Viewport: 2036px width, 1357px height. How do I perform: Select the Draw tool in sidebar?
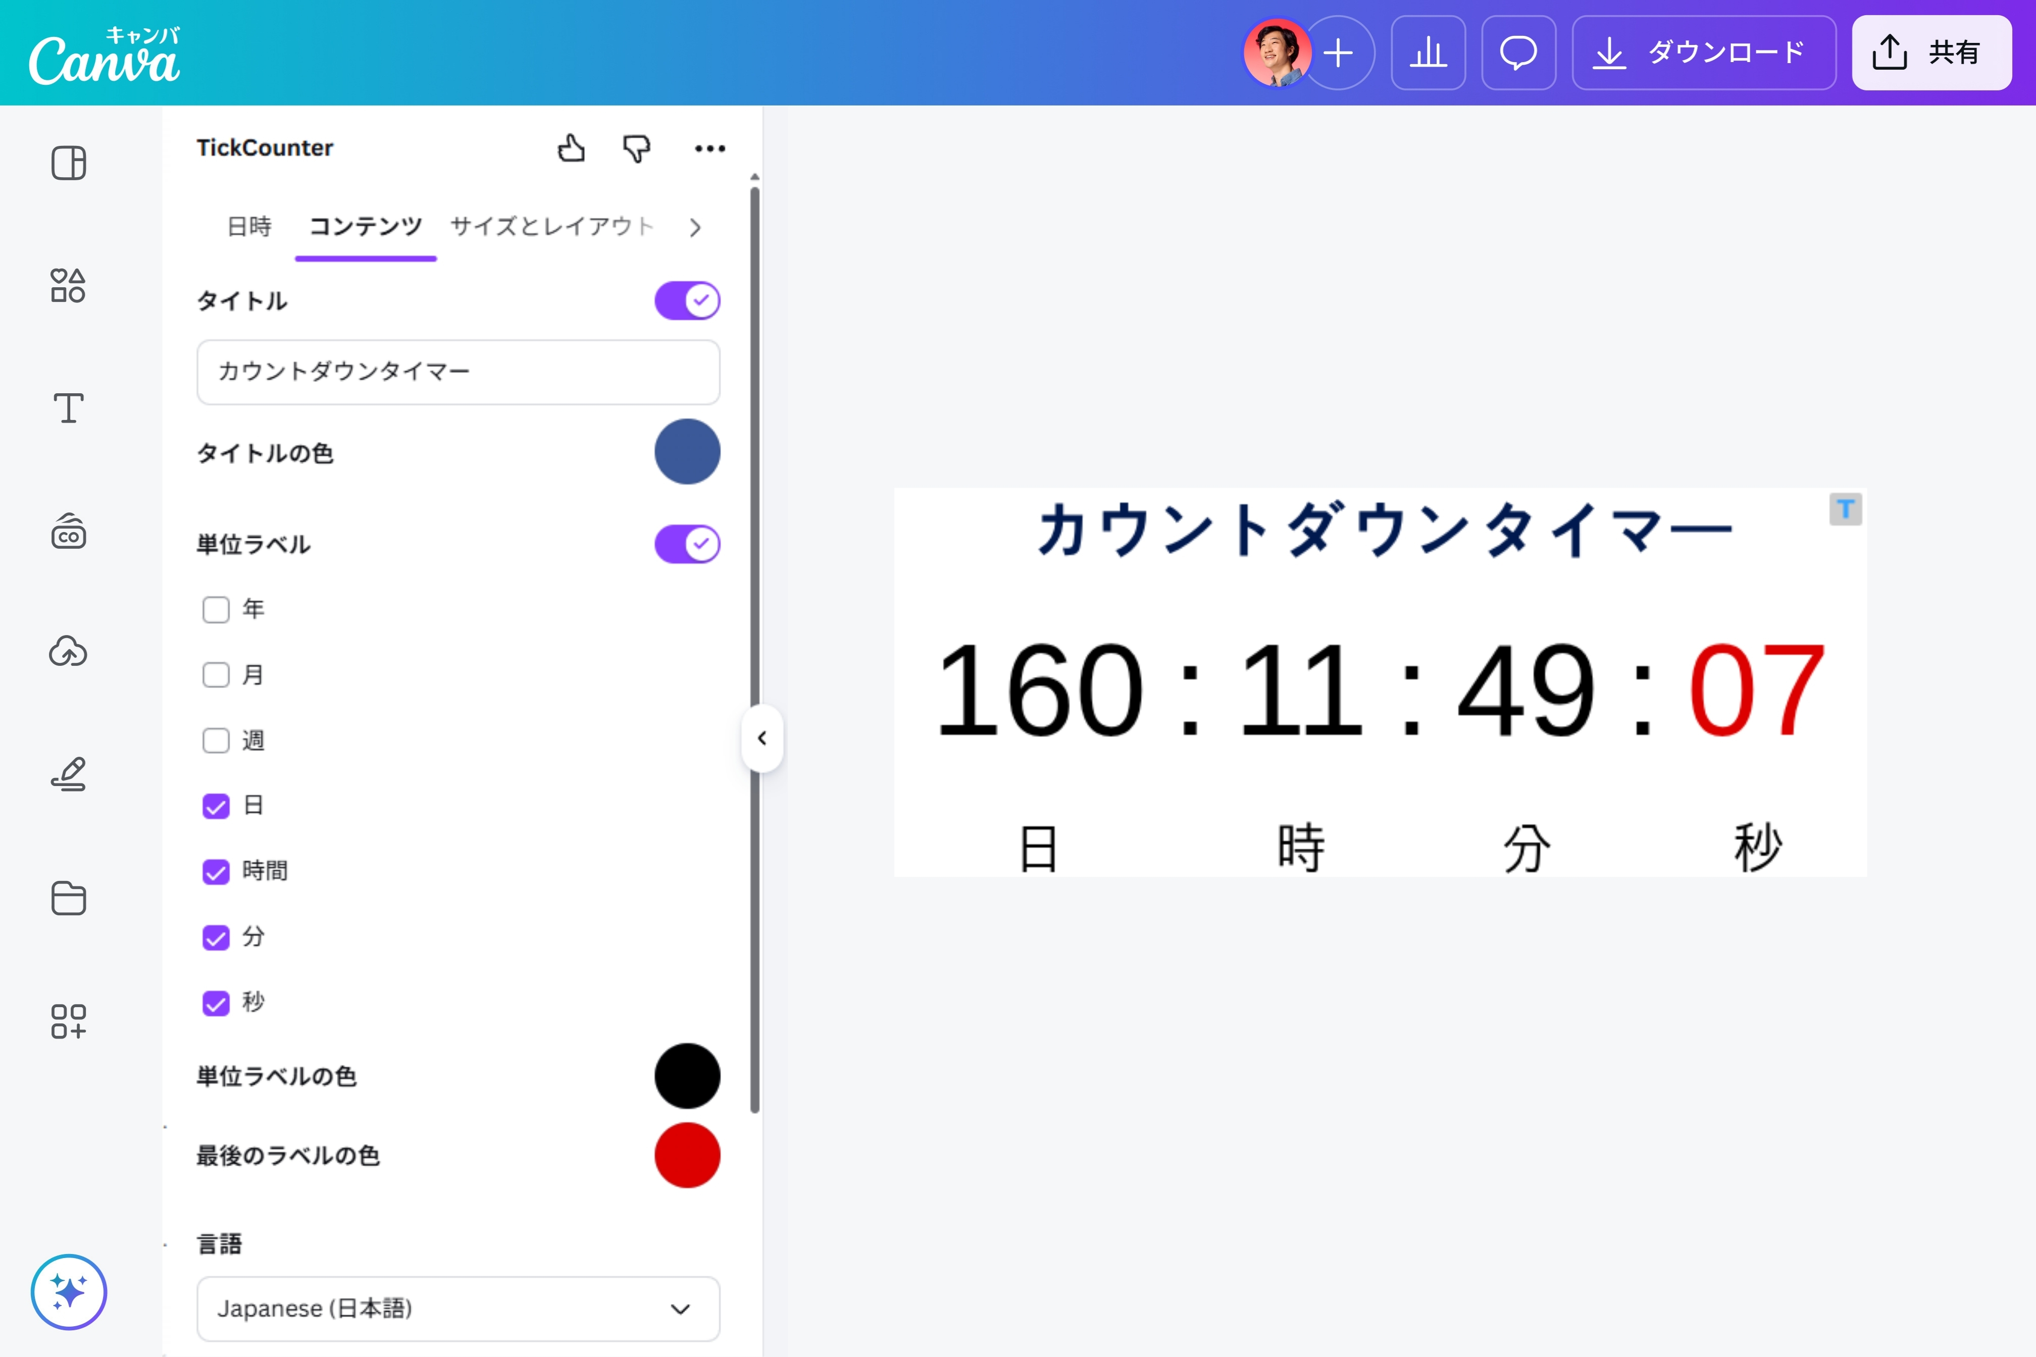(x=68, y=774)
